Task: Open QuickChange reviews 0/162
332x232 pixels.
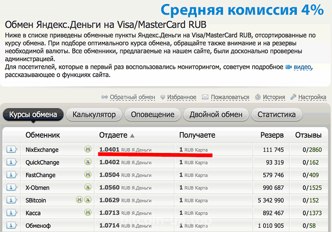Action: click(311, 162)
